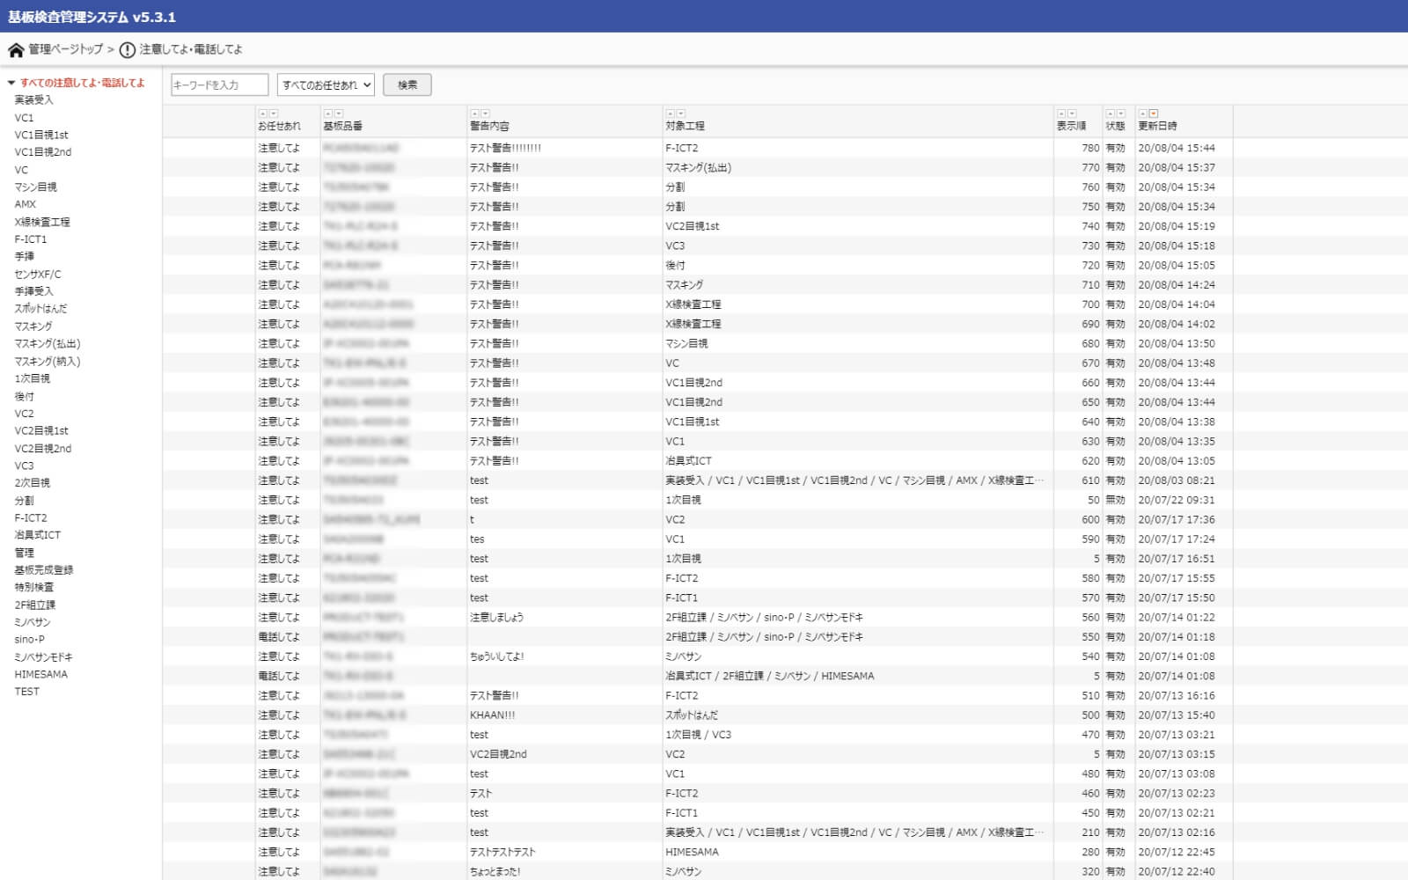Click the 無効 status cell

tap(1116, 500)
